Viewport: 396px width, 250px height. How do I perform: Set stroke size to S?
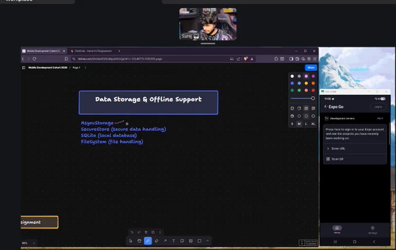click(292, 124)
